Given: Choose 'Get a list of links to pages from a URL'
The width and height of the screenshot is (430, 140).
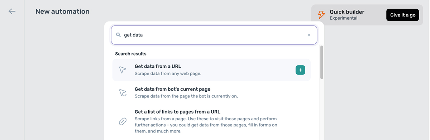Looking at the screenshot, I should [211, 121].
